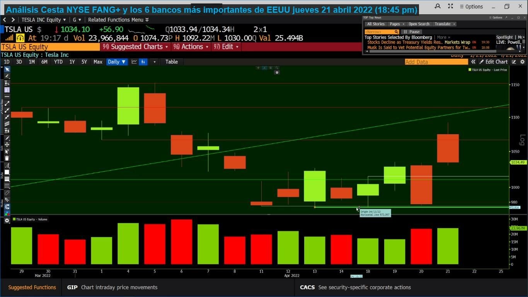Toggle the Log scale on price axis
Screen dimensions: 528x297
(522, 140)
